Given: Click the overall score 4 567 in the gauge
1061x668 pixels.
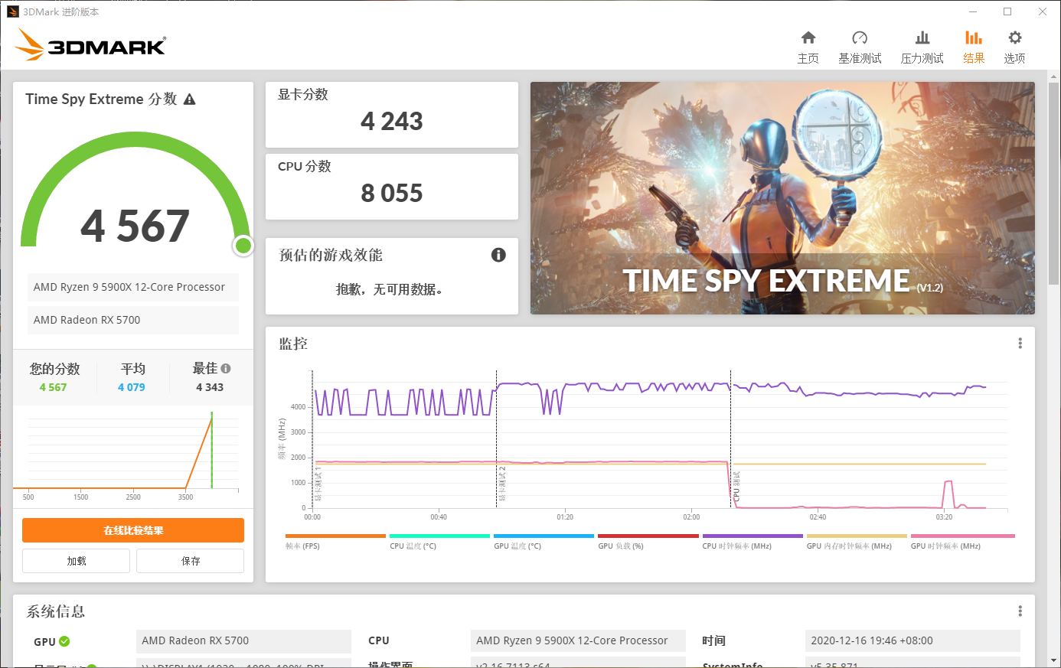Looking at the screenshot, I should [x=135, y=226].
